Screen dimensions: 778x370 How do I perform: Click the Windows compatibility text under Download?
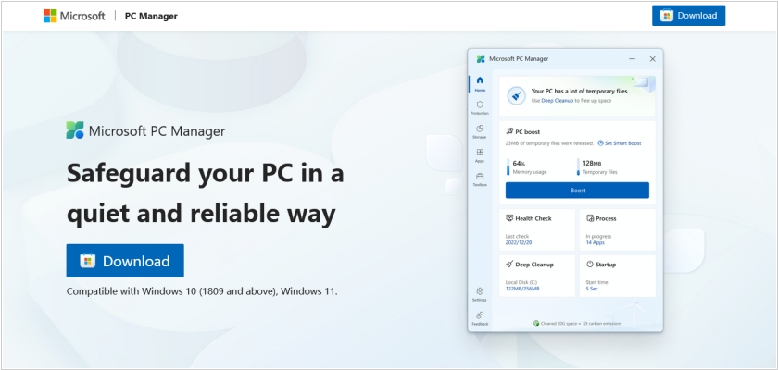202,291
